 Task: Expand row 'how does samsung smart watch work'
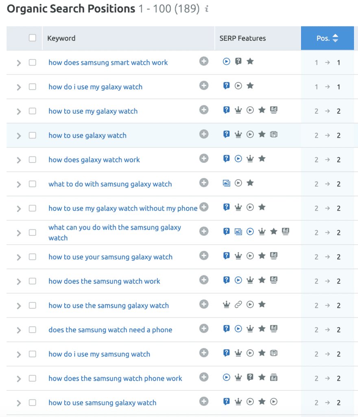coord(19,63)
